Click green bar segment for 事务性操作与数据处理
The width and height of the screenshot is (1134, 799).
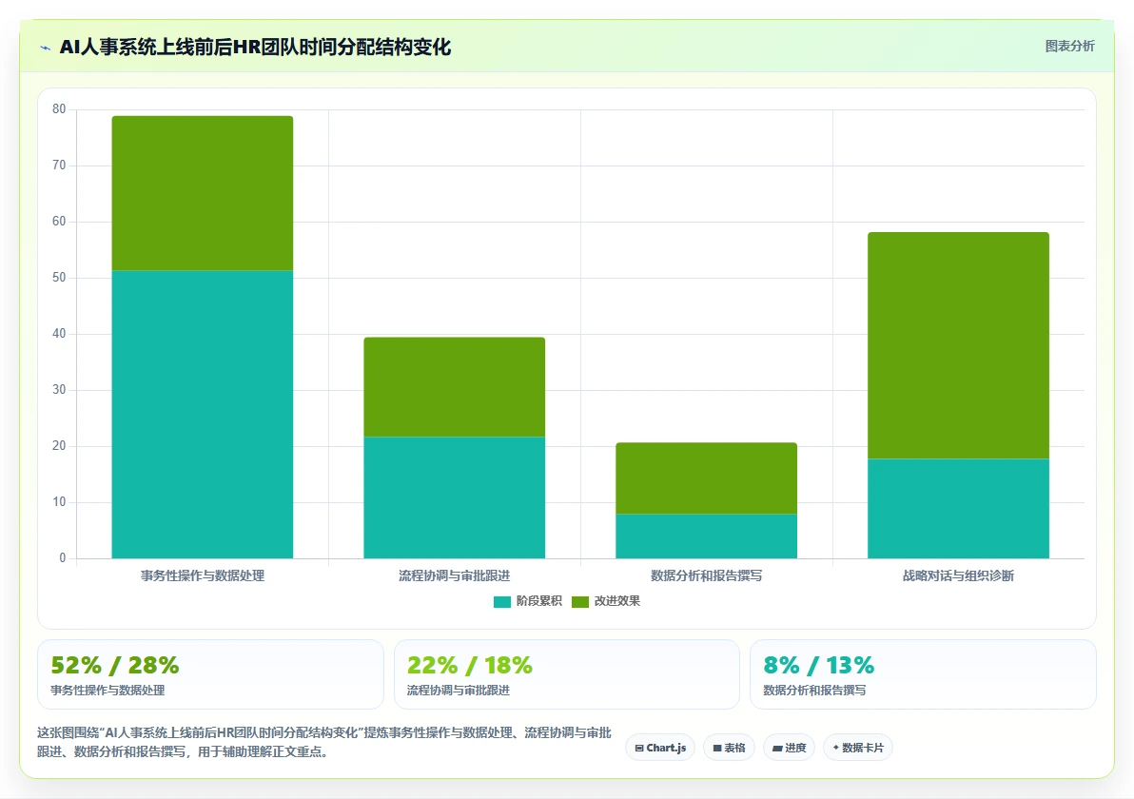tap(203, 193)
